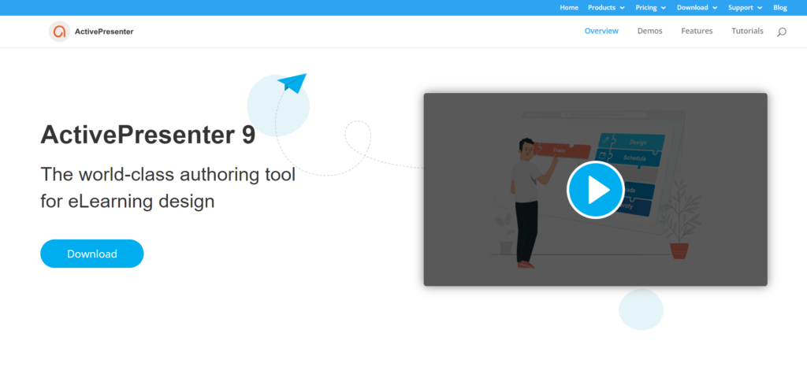Switch to the Demos tab
The image size is (807, 378).
click(x=649, y=31)
